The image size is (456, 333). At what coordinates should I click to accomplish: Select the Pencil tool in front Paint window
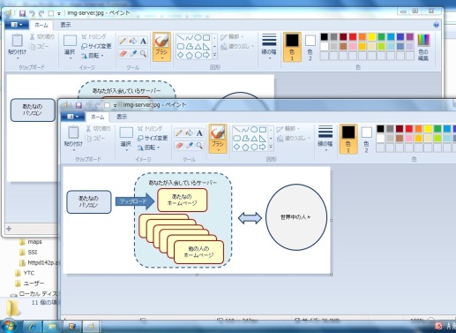pyautogui.click(x=179, y=133)
